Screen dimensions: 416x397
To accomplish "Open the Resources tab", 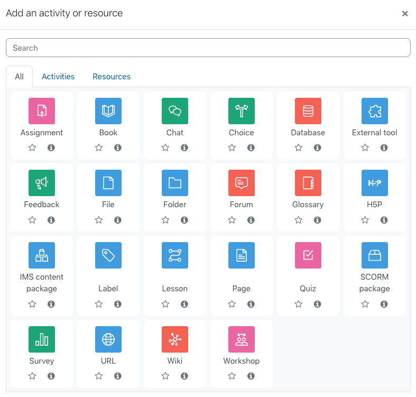I will (112, 77).
